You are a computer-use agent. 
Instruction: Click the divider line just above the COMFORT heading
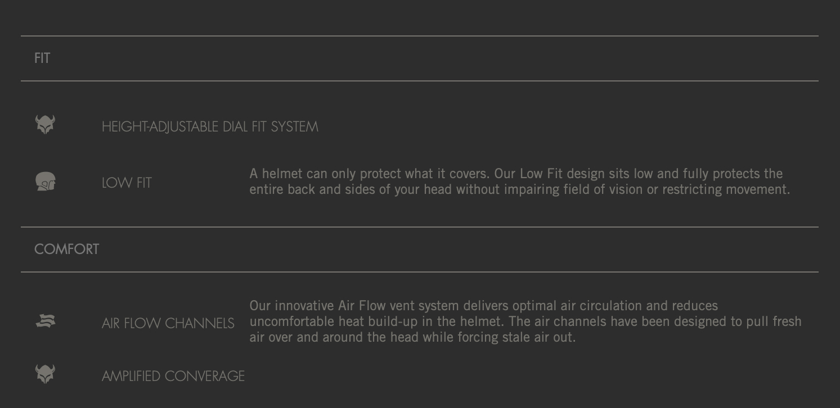pos(420,227)
